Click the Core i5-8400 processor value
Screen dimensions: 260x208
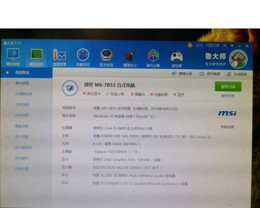[123, 128]
